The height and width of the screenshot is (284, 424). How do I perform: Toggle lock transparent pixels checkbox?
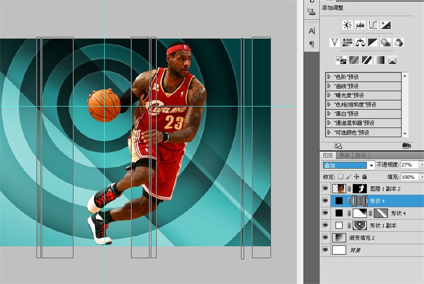coord(341,177)
